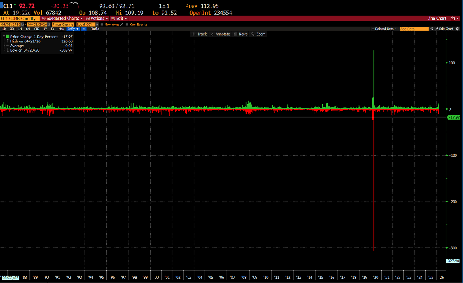Click the Edit Chart button
This screenshot has width=463, height=283.
[x=444, y=29]
